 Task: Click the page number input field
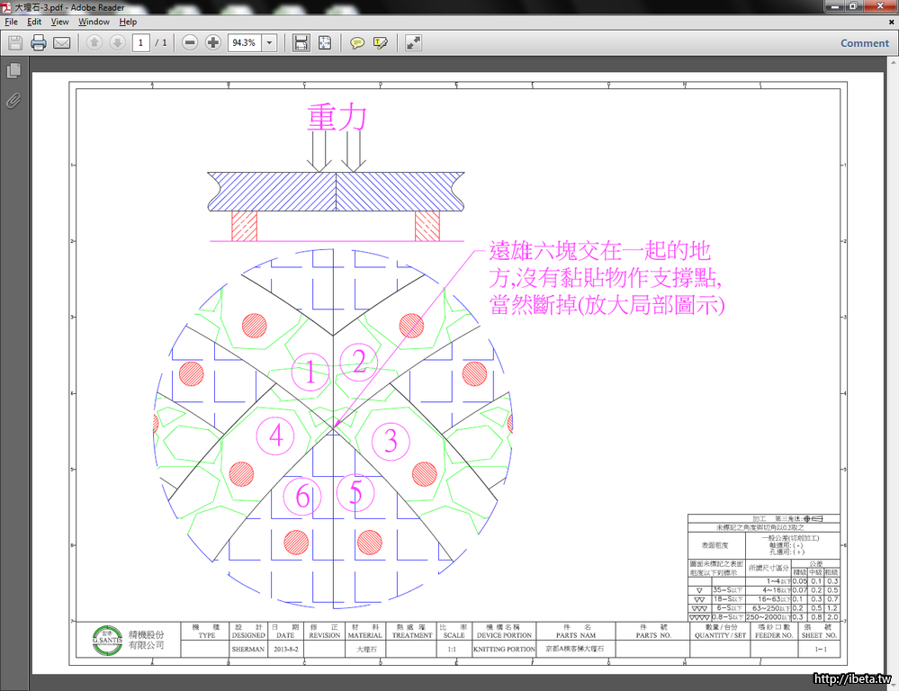pos(141,42)
